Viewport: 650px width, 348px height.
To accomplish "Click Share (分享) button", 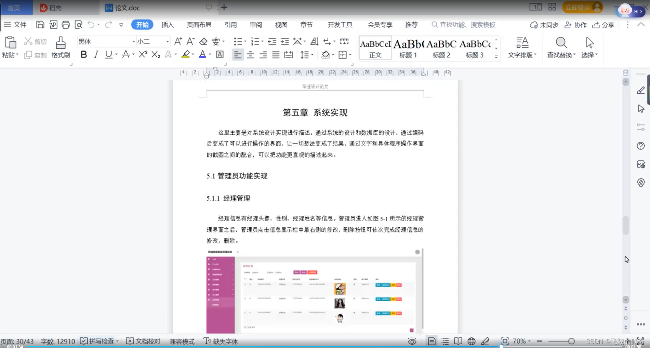I will click(x=603, y=25).
